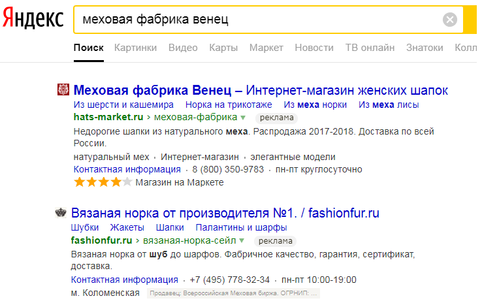Follow the Шапки sitelink

point(170,228)
